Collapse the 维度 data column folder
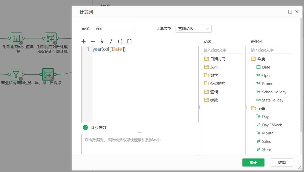The image size is (304, 172). click(x=254, y=59)
